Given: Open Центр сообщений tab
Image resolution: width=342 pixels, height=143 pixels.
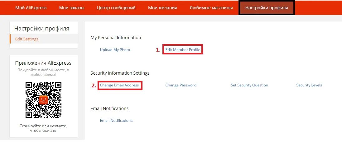Looking at the screenshot, I should pos(116,8).
